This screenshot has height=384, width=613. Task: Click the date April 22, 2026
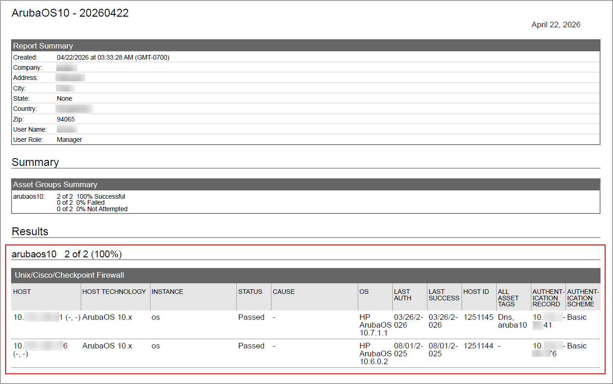click(x=556, y=25)
